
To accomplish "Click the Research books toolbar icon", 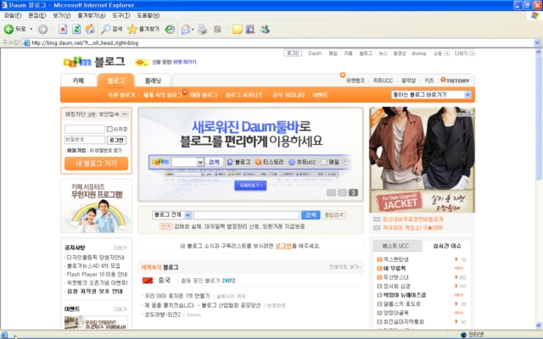I will (250, 30).
